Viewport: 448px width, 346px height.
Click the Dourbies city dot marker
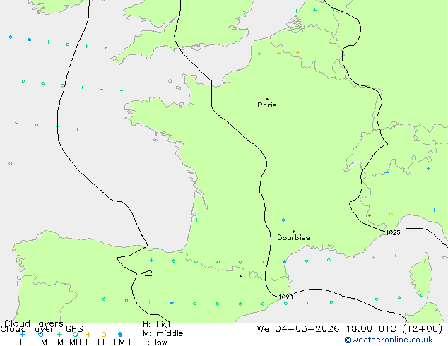293,232
